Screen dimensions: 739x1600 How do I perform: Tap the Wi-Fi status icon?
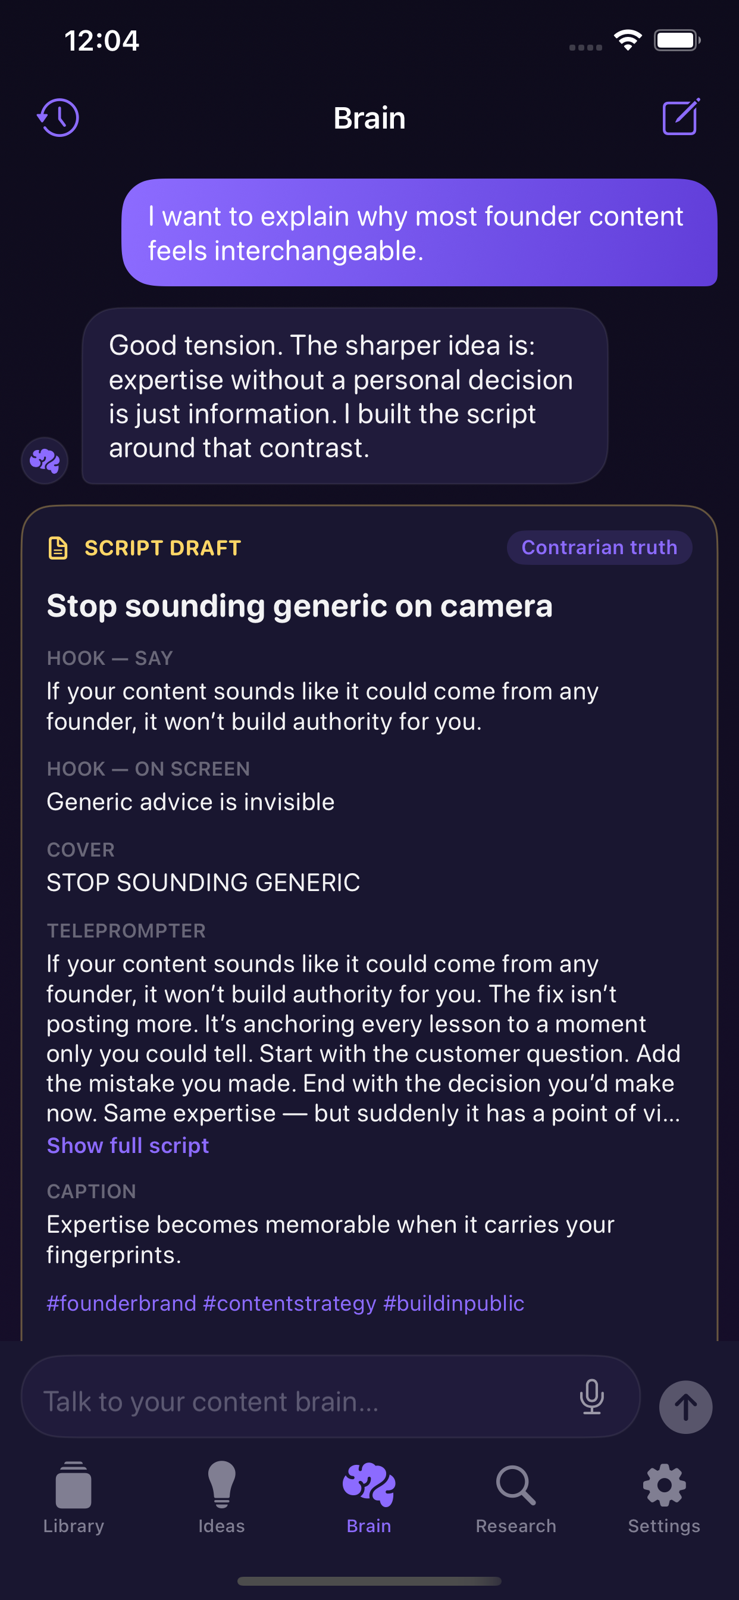(x=628, y=40)
